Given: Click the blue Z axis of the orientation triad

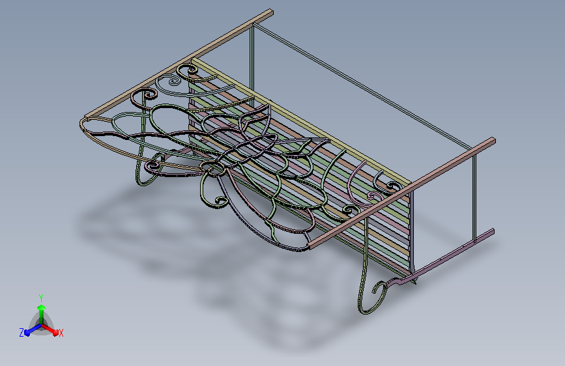Looking at the screenshot, I should click(33, 330).
